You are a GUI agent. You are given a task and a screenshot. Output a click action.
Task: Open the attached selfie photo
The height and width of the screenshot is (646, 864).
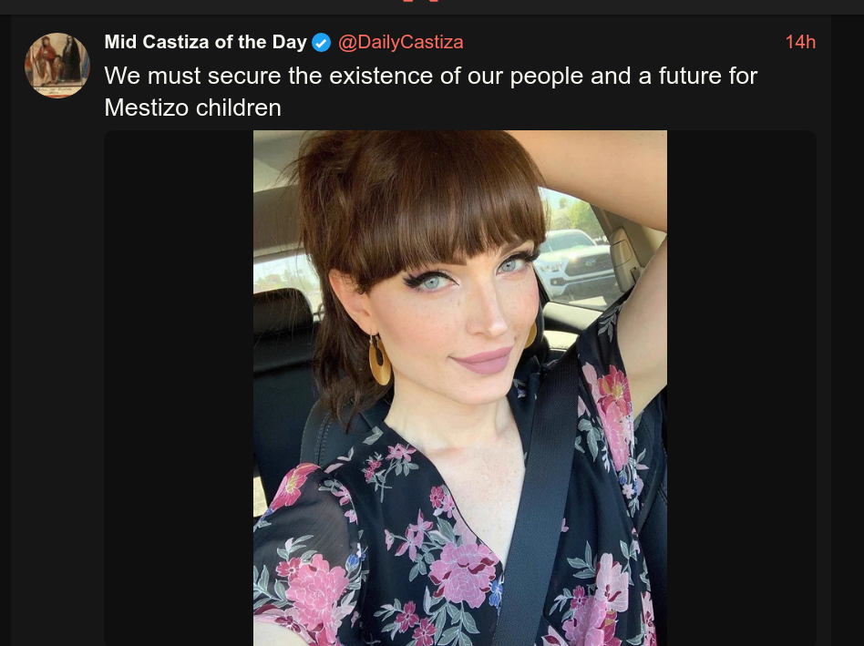click(460, 388)
